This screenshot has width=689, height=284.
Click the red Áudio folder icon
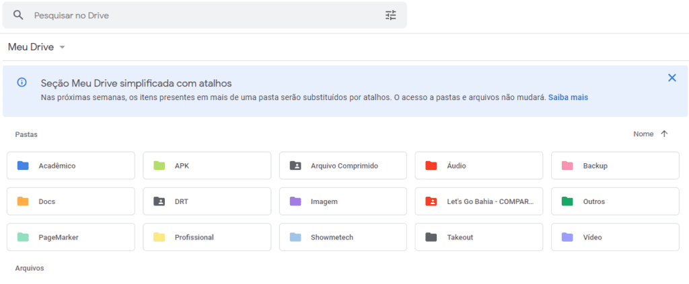click(x=431, y=166)
